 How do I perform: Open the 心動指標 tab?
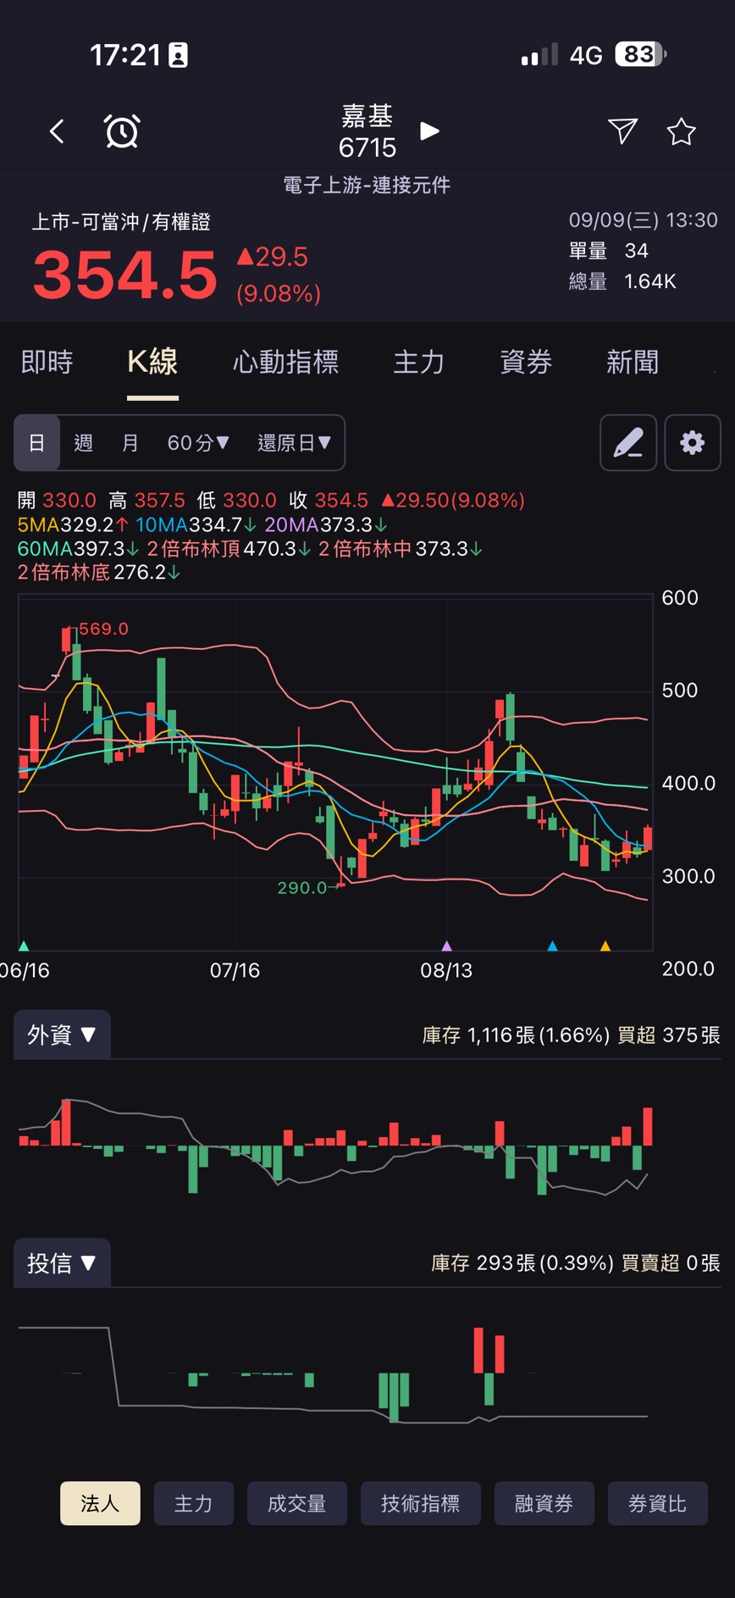285,362
